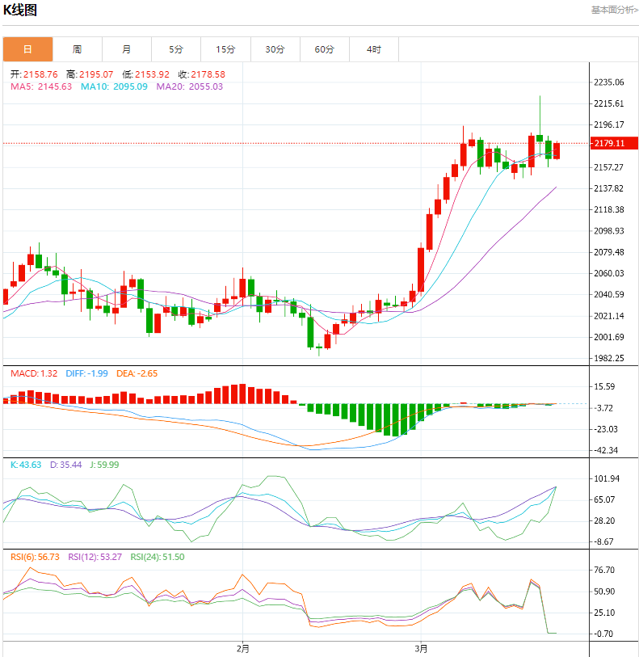The height and width of the screenshot is (657, 639).
Task: Click the MA20 indicator label
Action: [x=189, y=86]
